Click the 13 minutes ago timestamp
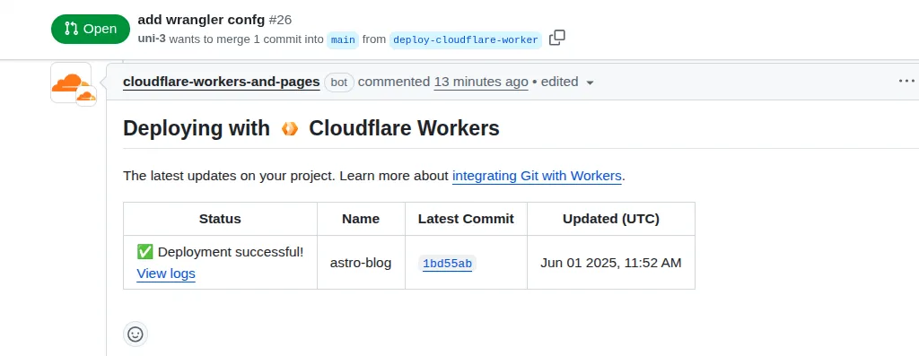 (481, 82)
